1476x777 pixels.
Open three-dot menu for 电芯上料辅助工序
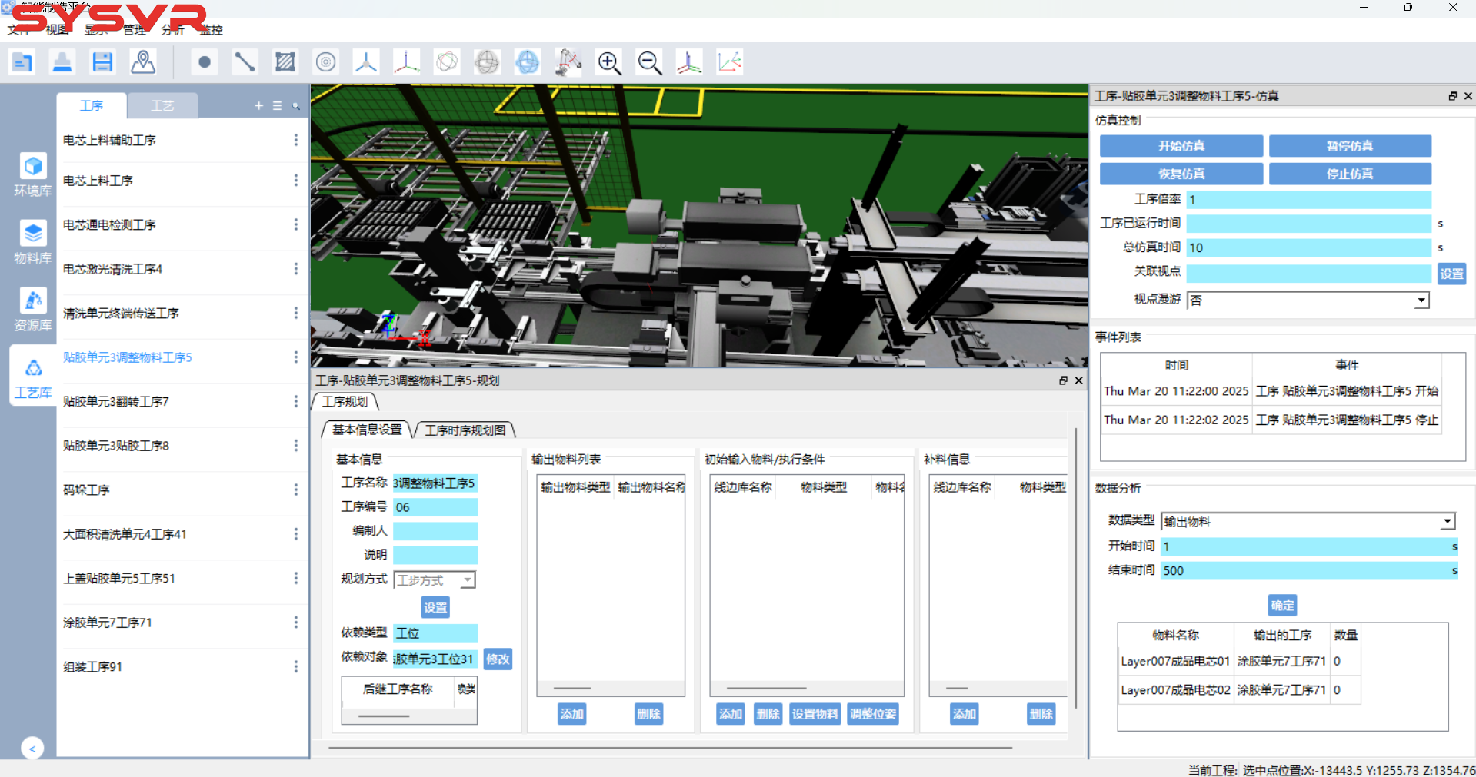296,140
